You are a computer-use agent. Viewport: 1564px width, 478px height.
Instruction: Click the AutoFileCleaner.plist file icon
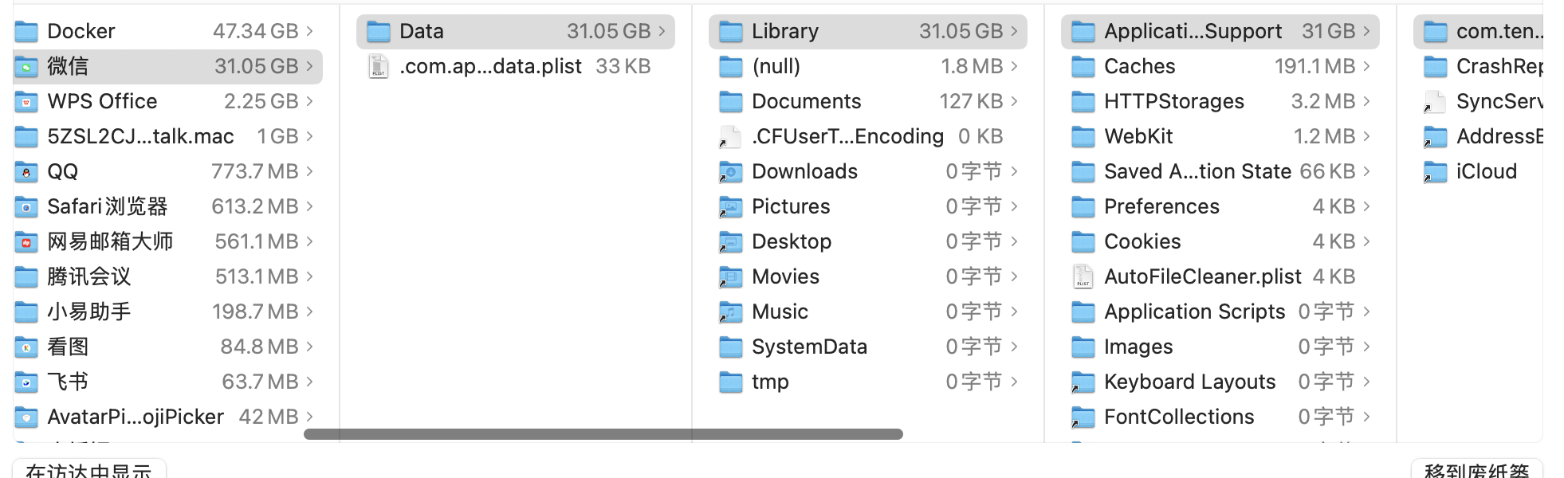pos(1083,276)
